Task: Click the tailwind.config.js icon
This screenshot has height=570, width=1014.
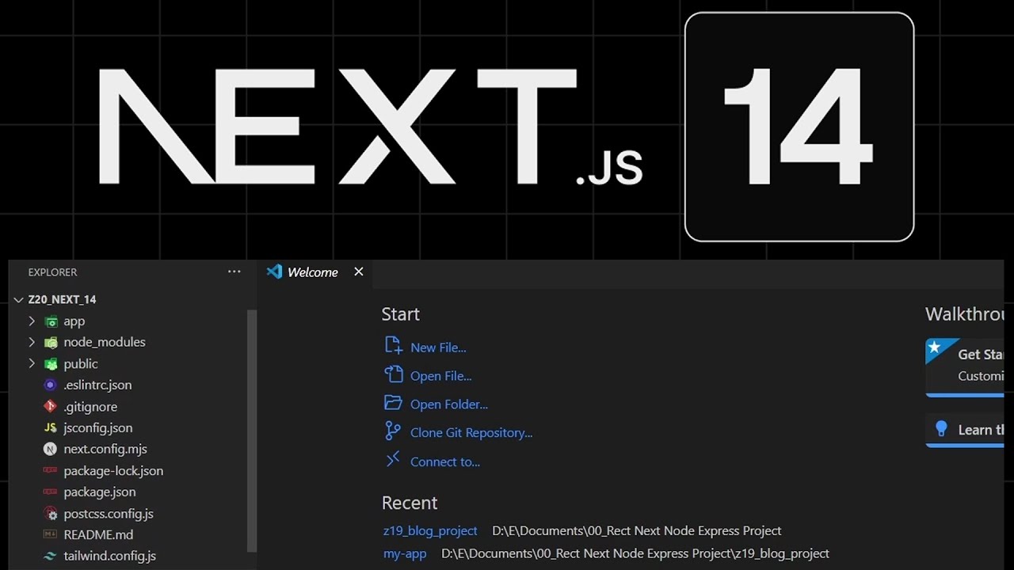Action: [x=51, y=556]
